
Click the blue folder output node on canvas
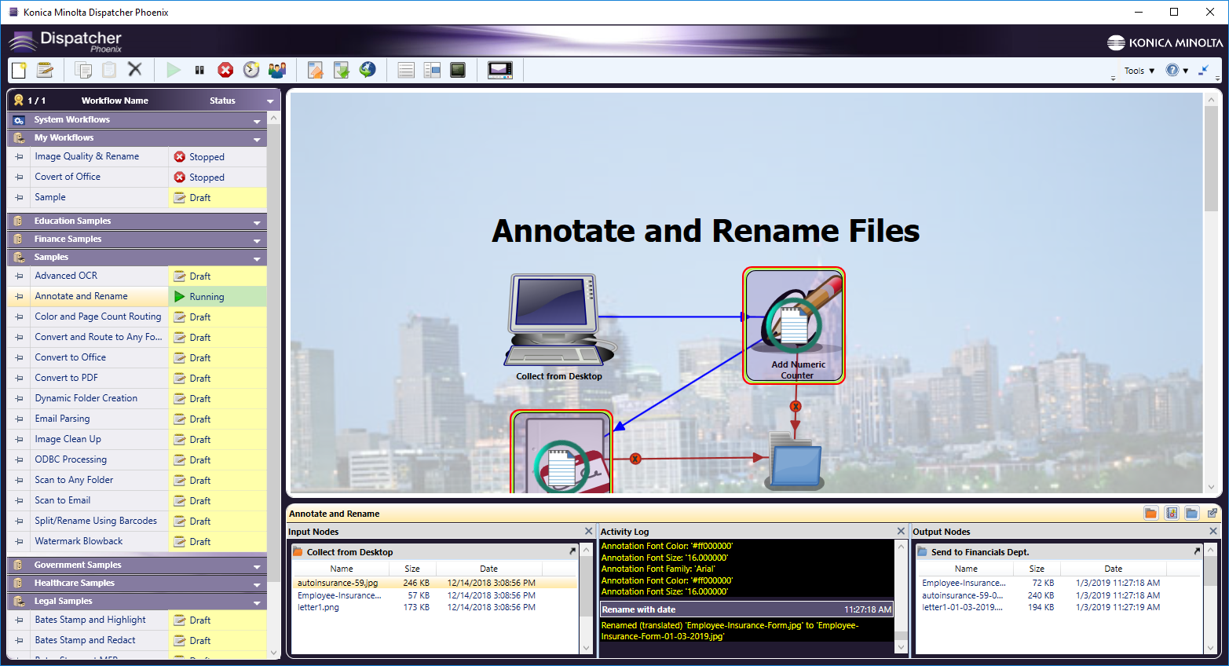click(x=795, y=461)
